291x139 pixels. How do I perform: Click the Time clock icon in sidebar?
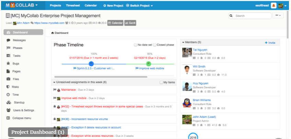pos(8,94)
